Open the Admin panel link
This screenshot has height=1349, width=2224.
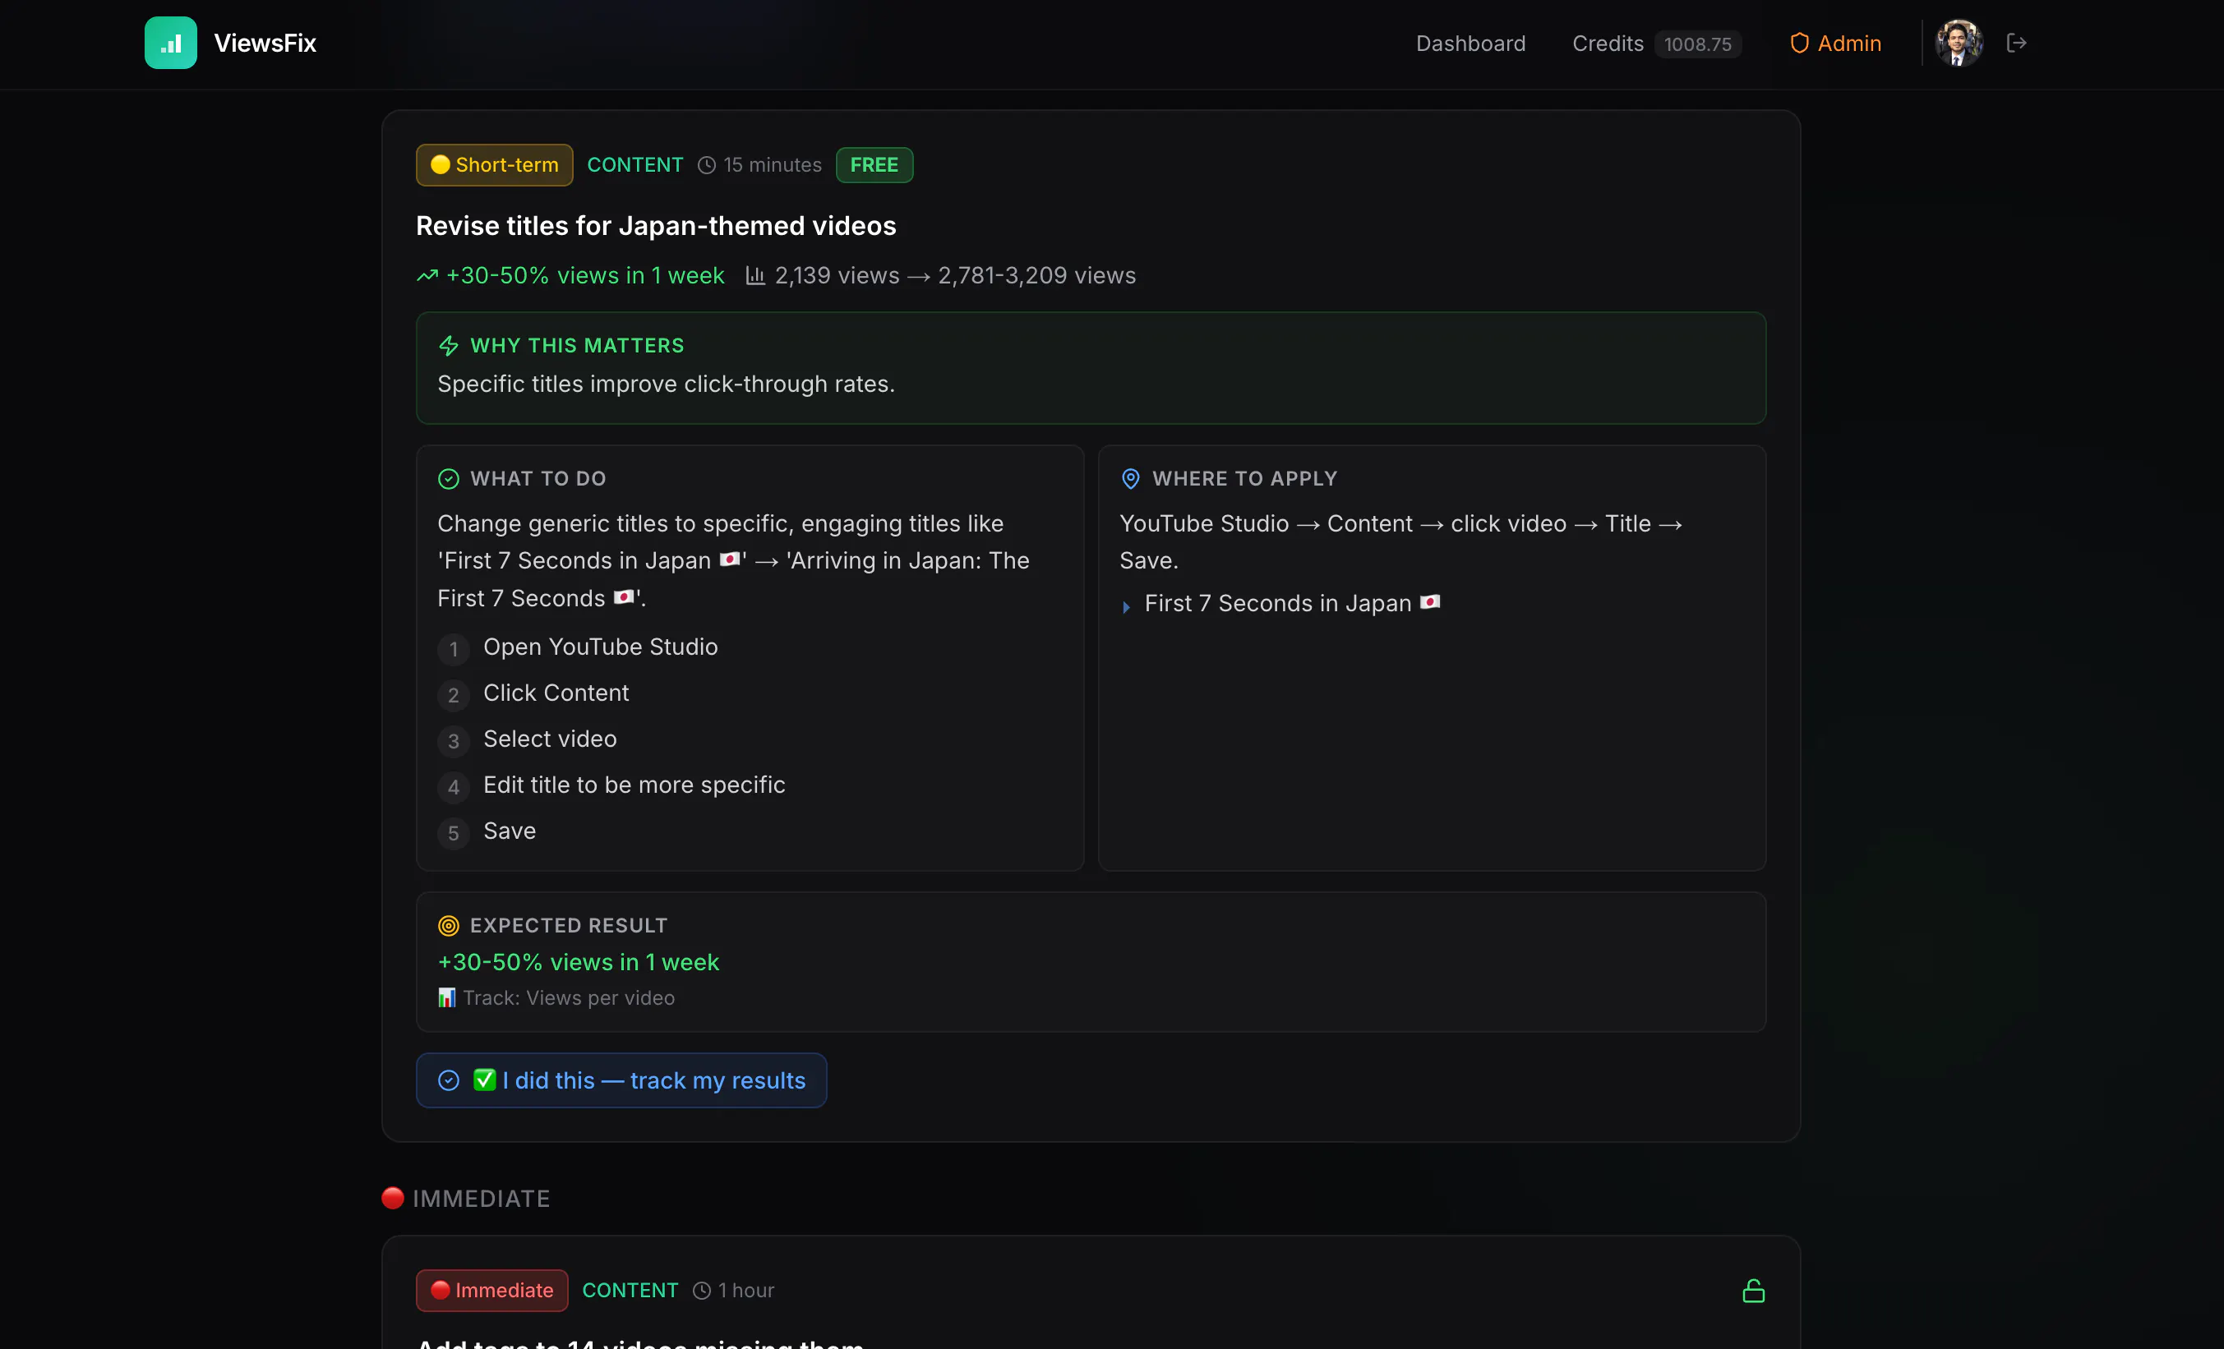[1835, 44]
